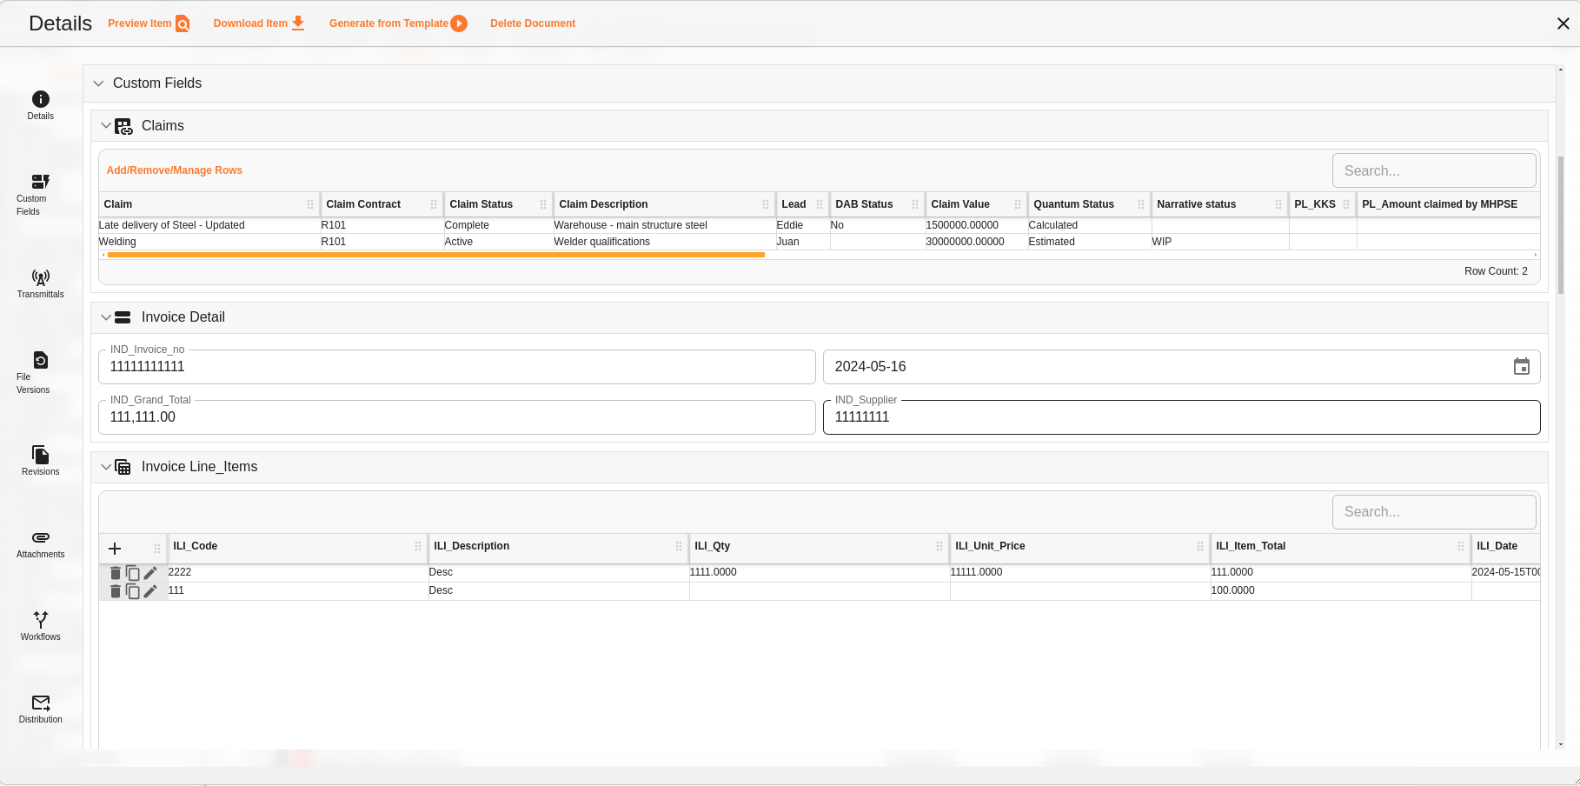Open the calendar picker for the invoice date
1580x786 pixels.
click(1522, 366)
